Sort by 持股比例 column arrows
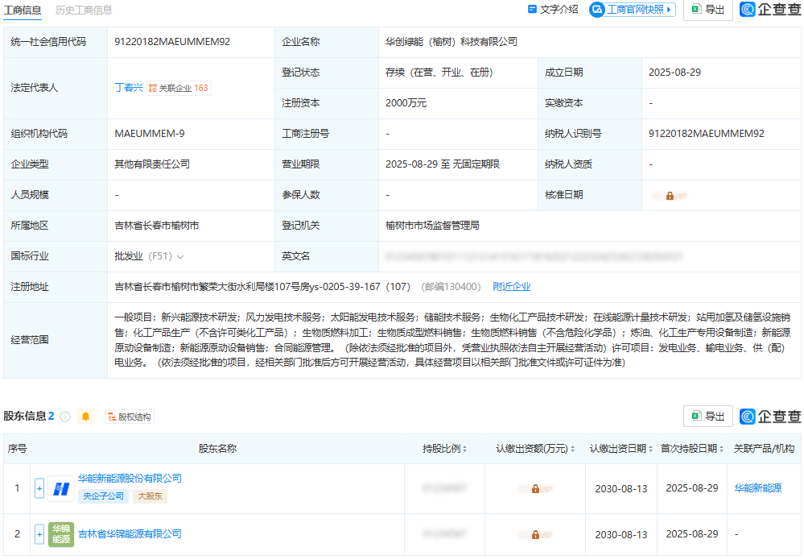The width and height of the screenshot is (804, 560). [465, 449]
